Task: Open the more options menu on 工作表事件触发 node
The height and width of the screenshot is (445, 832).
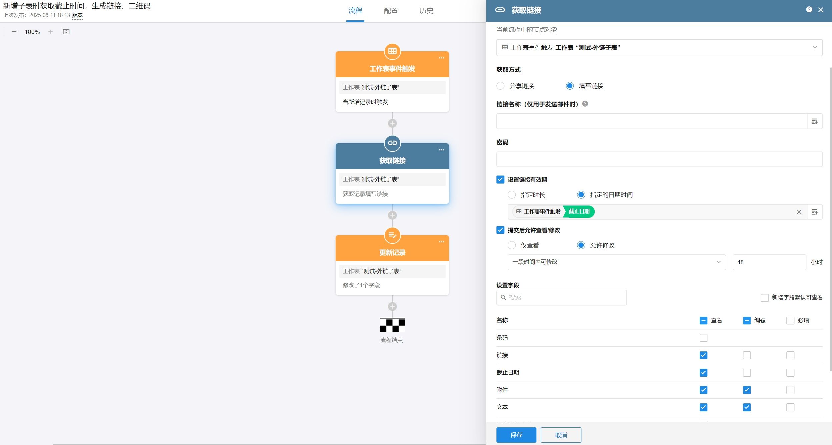Action: point(442,57)
